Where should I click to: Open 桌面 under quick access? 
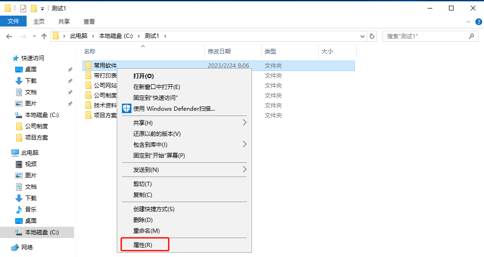(31, 69)
